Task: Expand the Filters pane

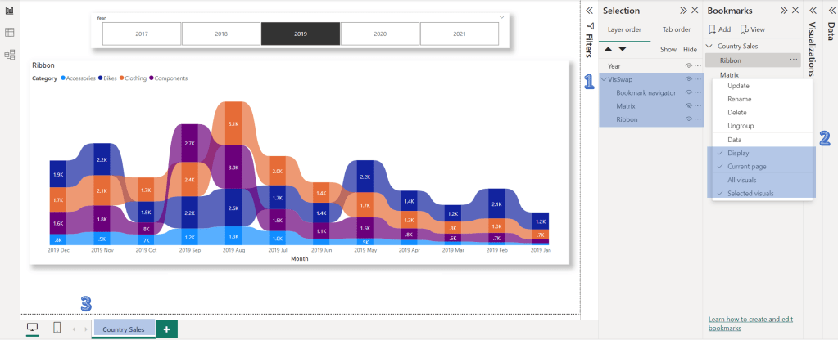Action: (x=588, y=10)
